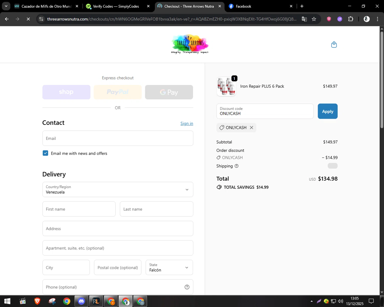Click the network tray icon
The width and height of the screenshot is (384, 307).
pyautogui.click(x=333, y=301)
